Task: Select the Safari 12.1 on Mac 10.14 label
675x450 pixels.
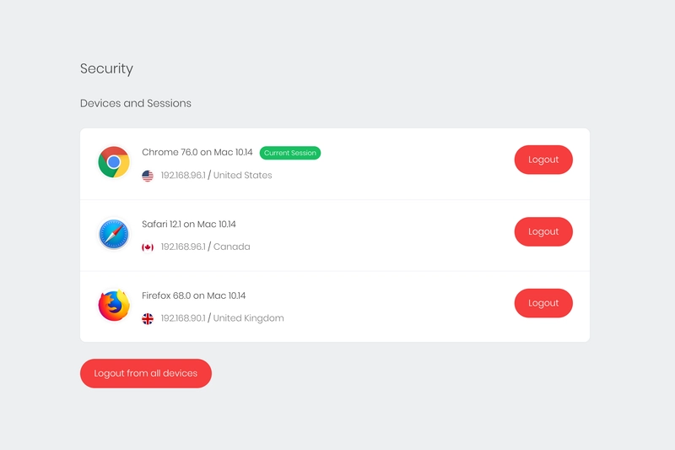Action: [x=189, y=225]
